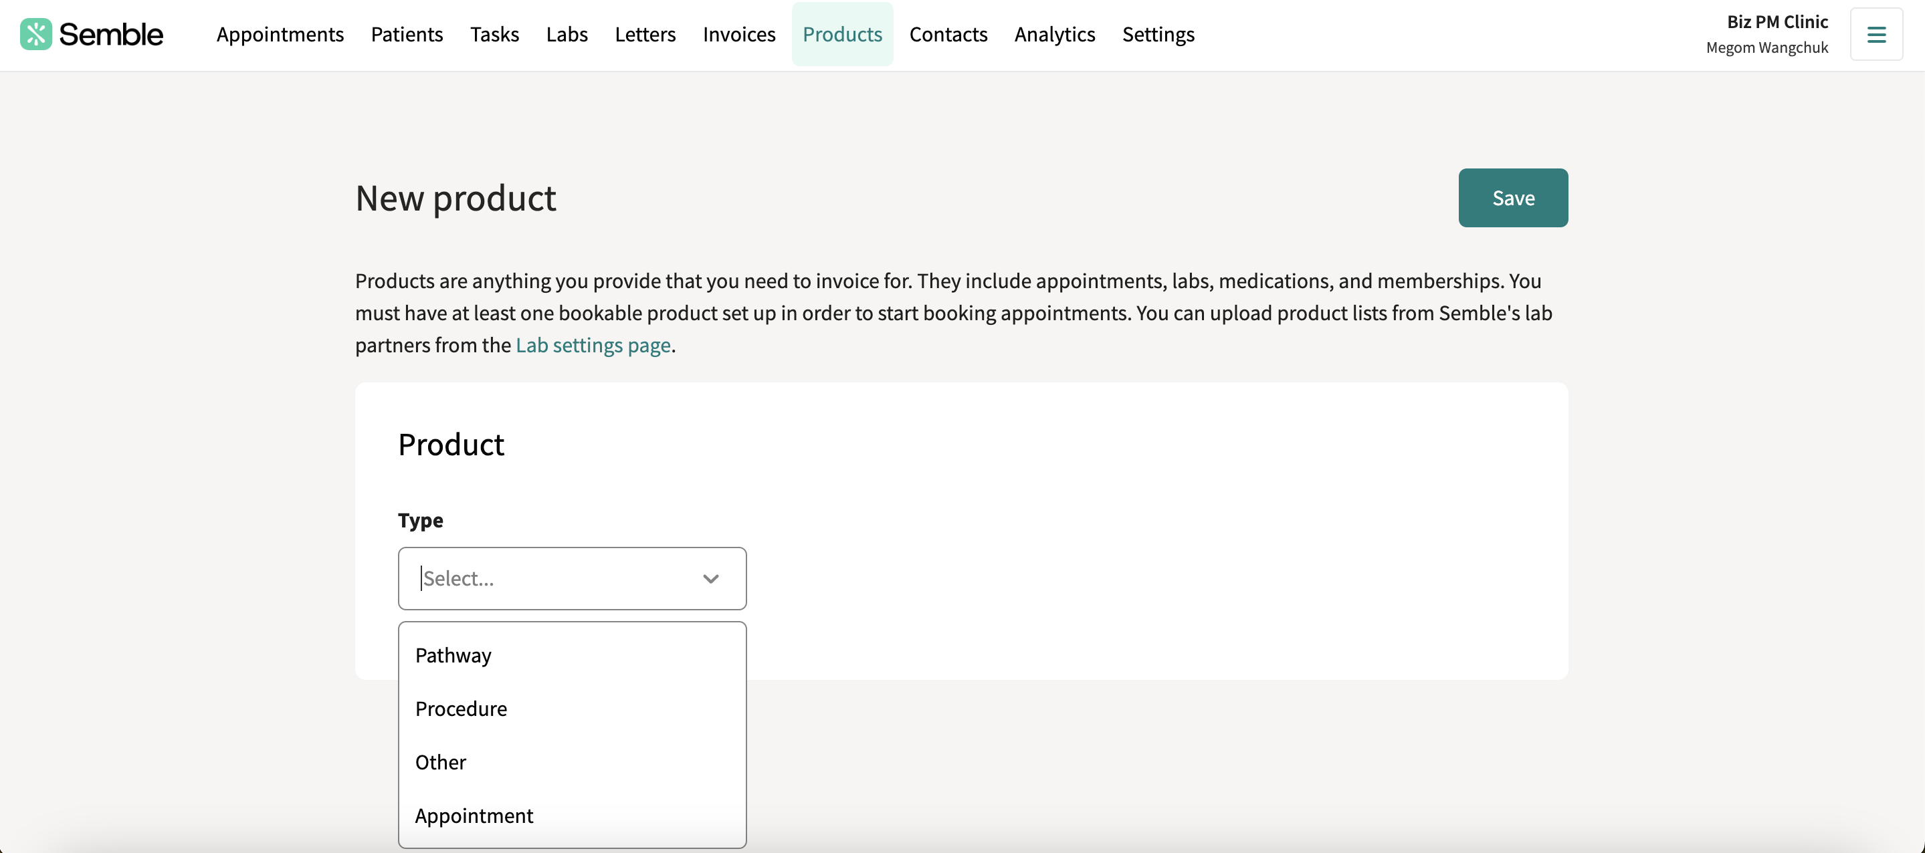
Task: Select Appointment product type option
Action: click(x=573, y=816)
